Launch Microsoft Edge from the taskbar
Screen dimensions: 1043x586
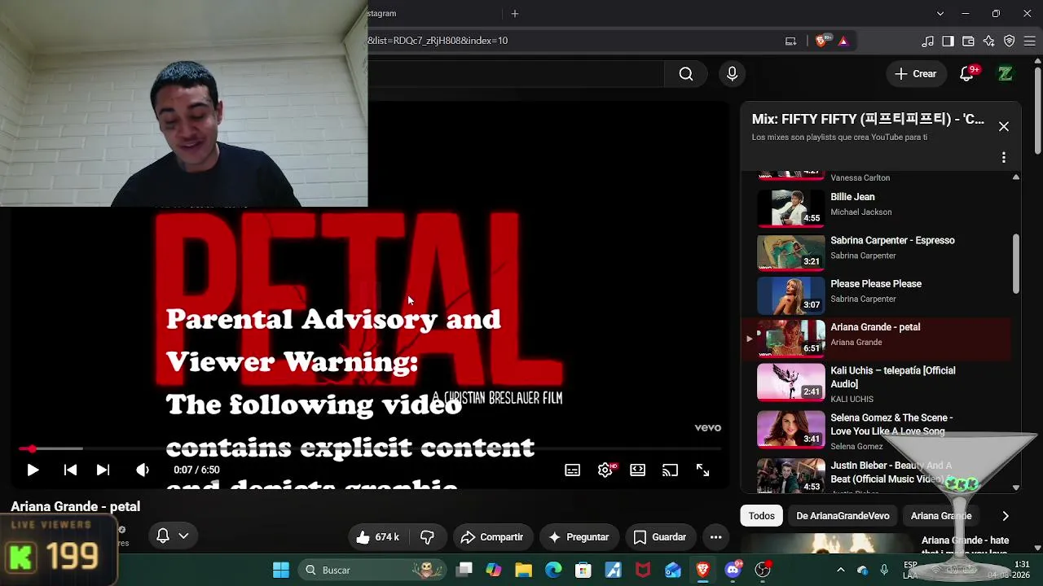coord(553,570)
